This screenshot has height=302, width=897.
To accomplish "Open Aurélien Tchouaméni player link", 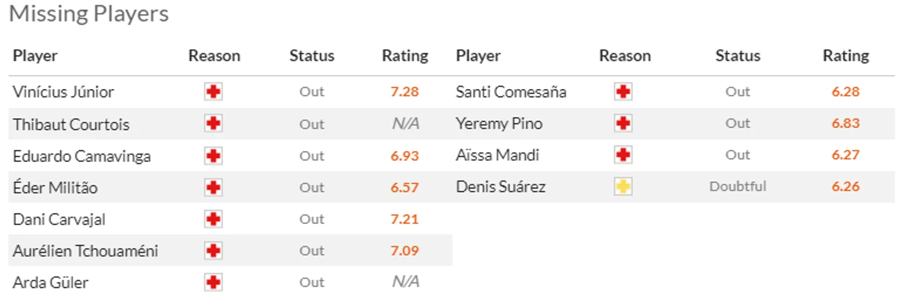I will [x=85, y=250].
